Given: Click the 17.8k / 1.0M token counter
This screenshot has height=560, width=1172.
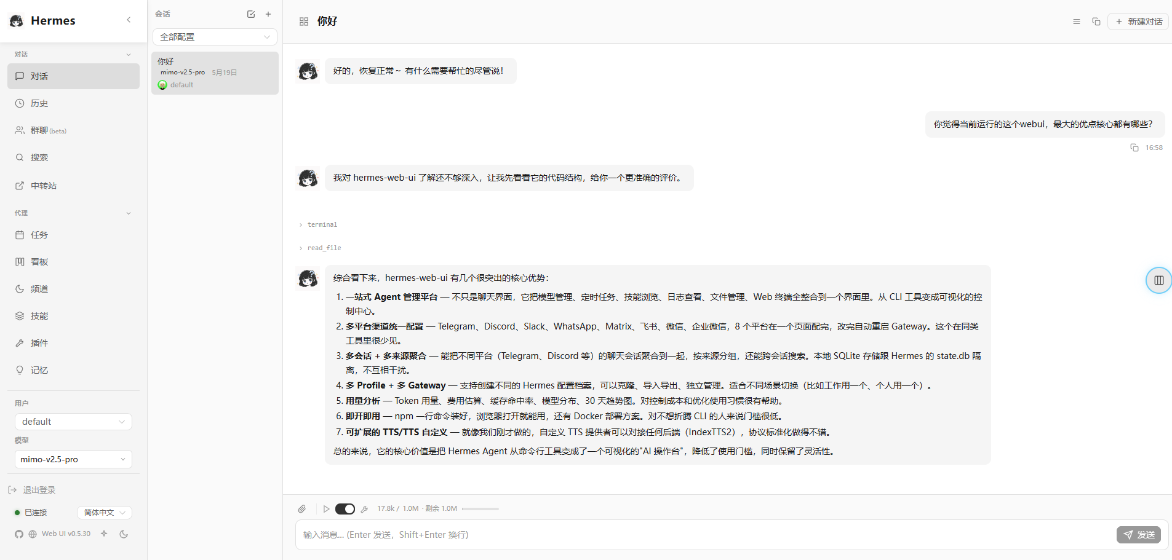Looking at the screenshot, I should (x=398, y=509).
